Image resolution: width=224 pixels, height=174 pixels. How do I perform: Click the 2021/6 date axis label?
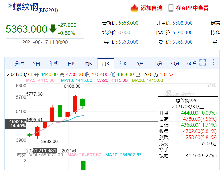(69, 151)
